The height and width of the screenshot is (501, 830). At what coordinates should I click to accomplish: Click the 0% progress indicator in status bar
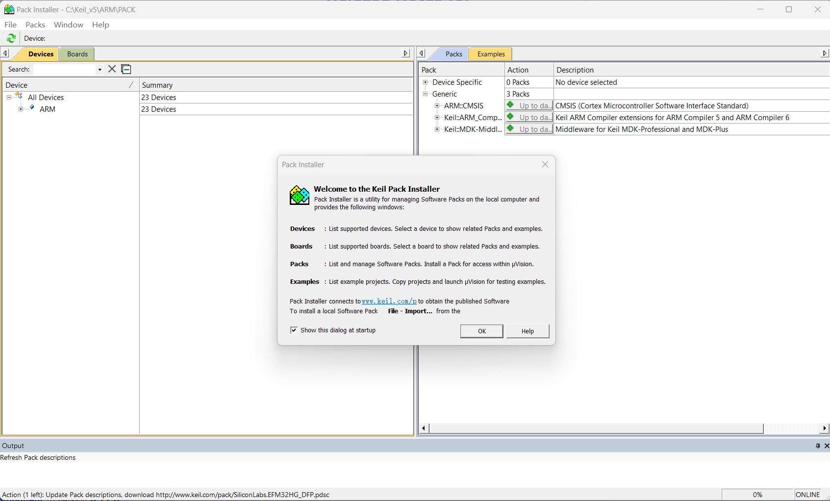757,495
